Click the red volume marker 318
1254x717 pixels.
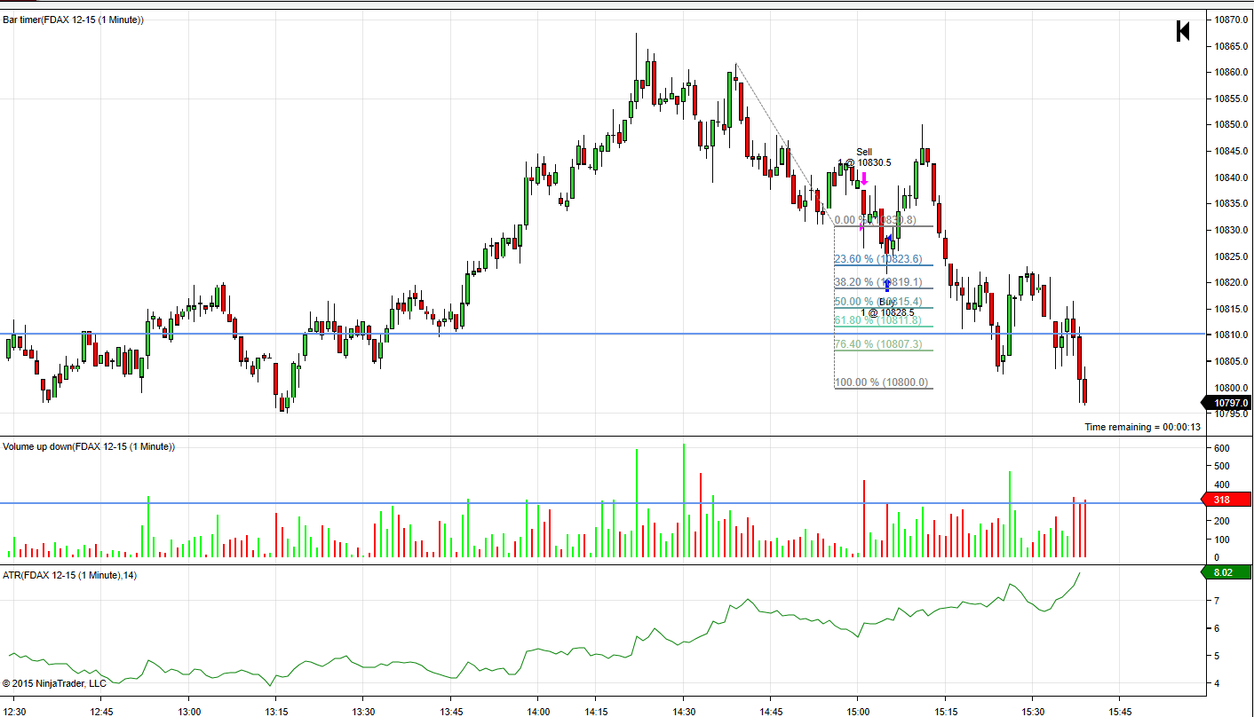point(1226,500)
